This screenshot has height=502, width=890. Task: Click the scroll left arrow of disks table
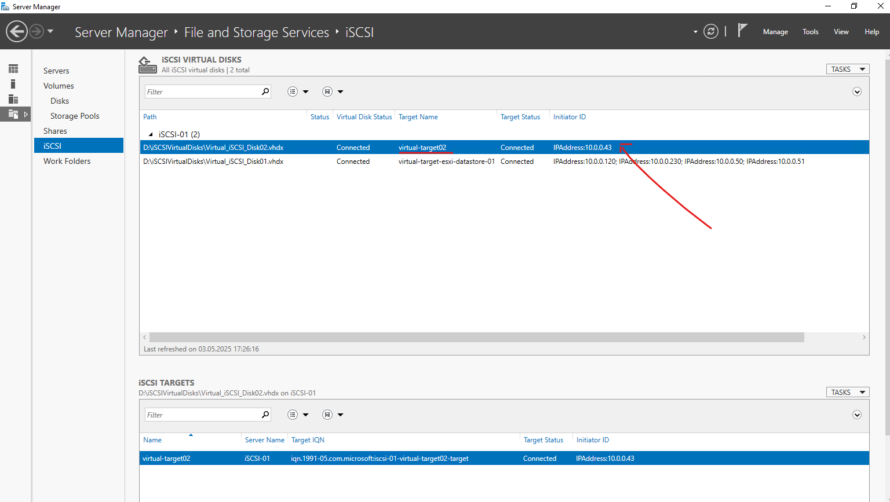pyautogui.click(x=145, y=337)
